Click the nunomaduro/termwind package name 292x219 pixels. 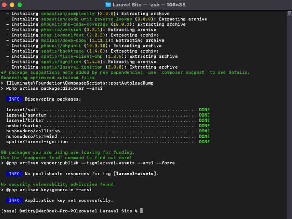32,136
